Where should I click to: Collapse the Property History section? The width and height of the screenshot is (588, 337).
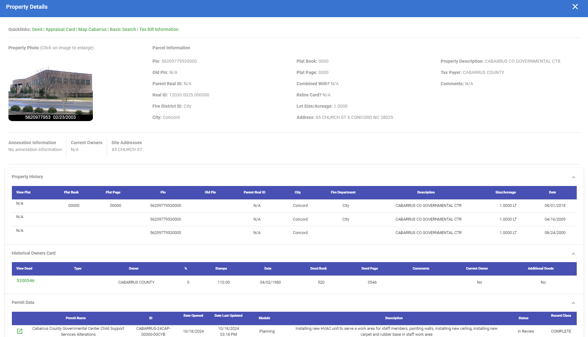(x=573, y=177)
